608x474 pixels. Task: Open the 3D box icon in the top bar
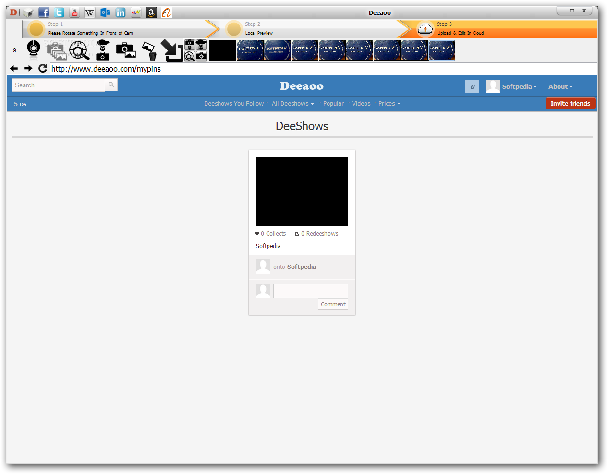pyautogui.click(x=28, y=12)
